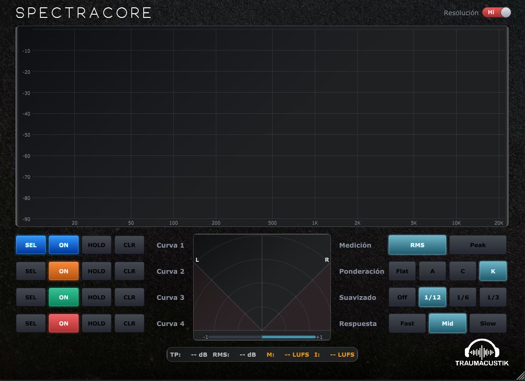Set Suavizado to 1/12
525x381 pixels.
pyautogui.click(x=432, y=297)
